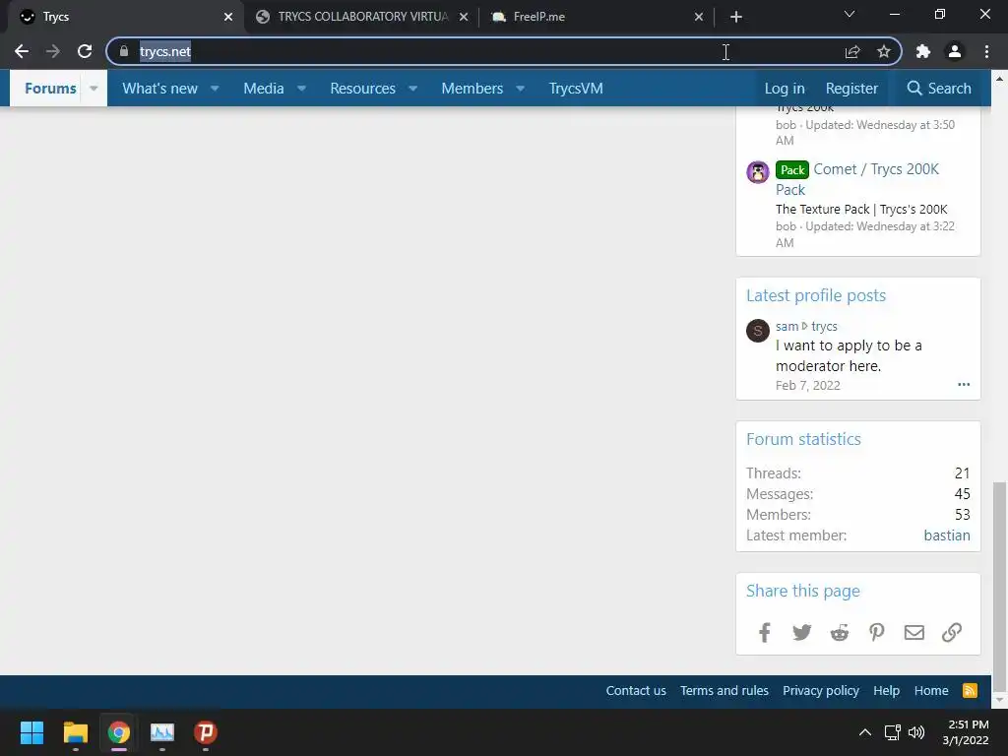Open the tab search chevron

850,14
